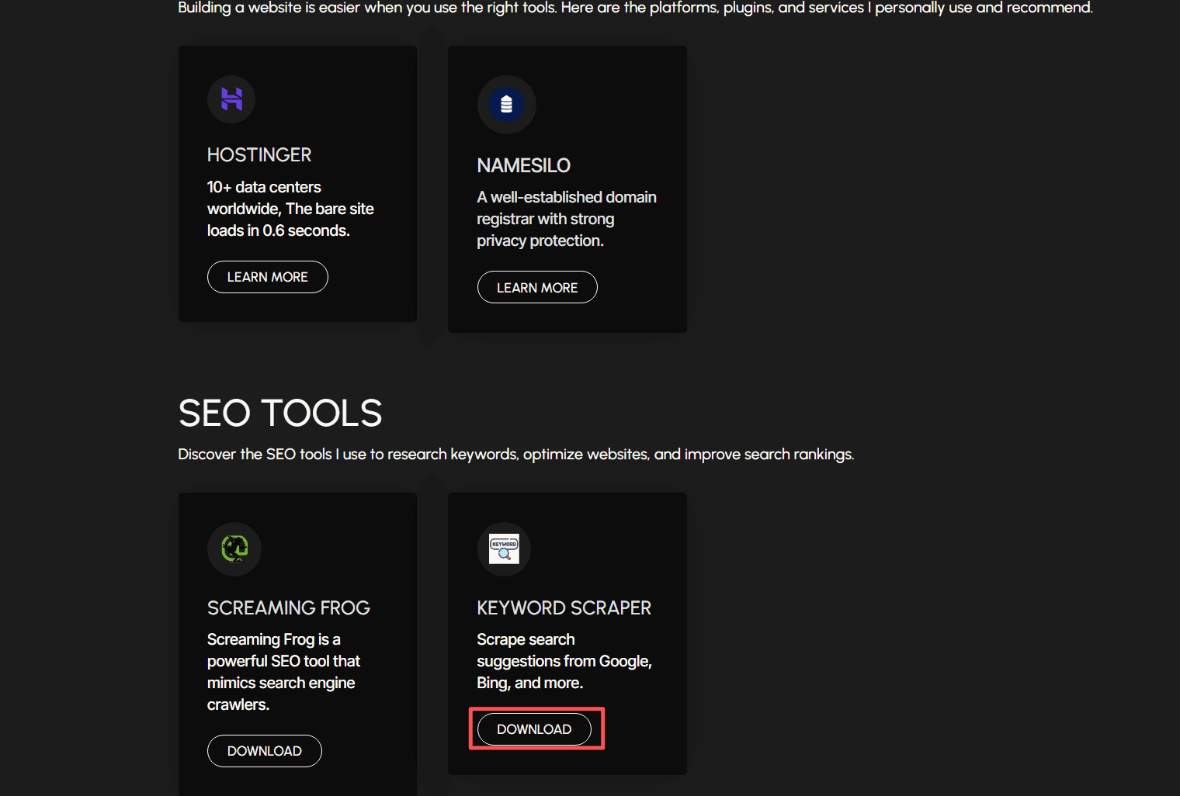Click the "Discover the SEO tools" subtitle

coord(516,454)
